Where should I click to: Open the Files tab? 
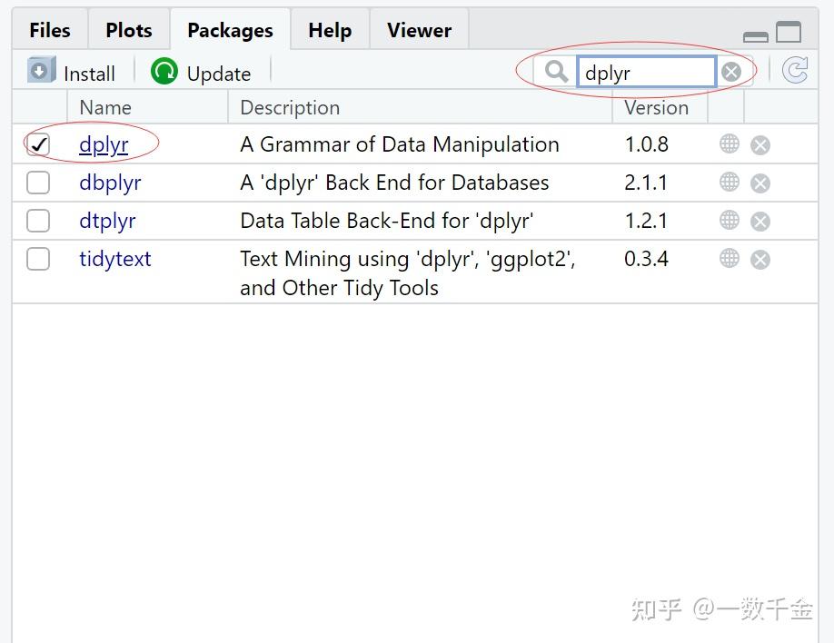coord(49,30)
